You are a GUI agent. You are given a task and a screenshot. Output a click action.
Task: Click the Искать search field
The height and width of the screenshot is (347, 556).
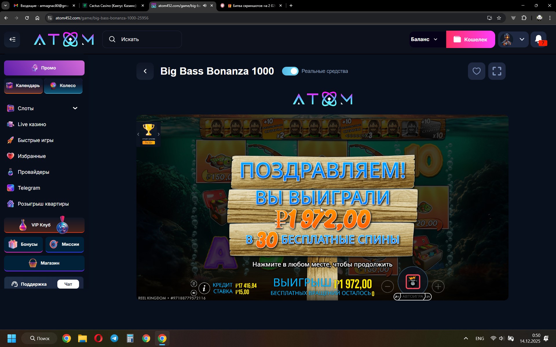coord(142,39)
